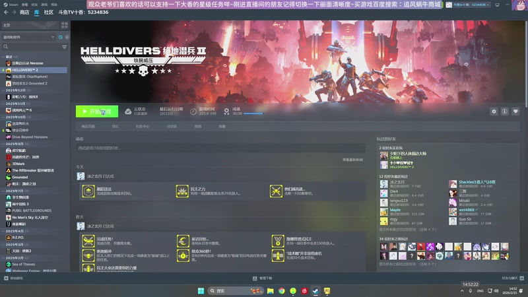Click first achievement icon under today

[x=88, y=191]
